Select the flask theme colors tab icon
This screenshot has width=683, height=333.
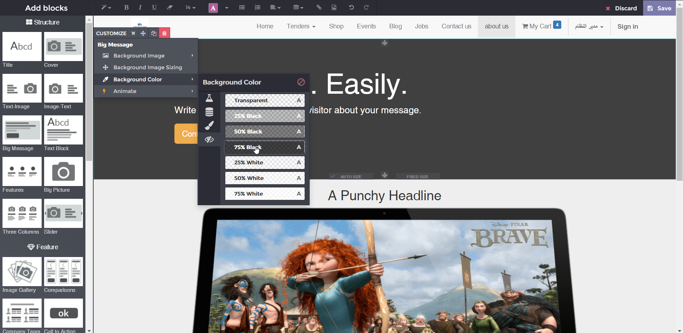click(x=209, y=98)
